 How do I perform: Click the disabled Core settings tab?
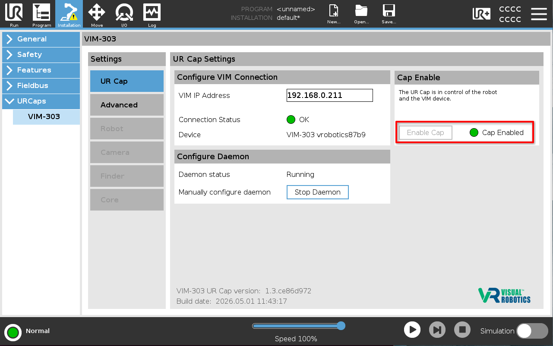127,200
